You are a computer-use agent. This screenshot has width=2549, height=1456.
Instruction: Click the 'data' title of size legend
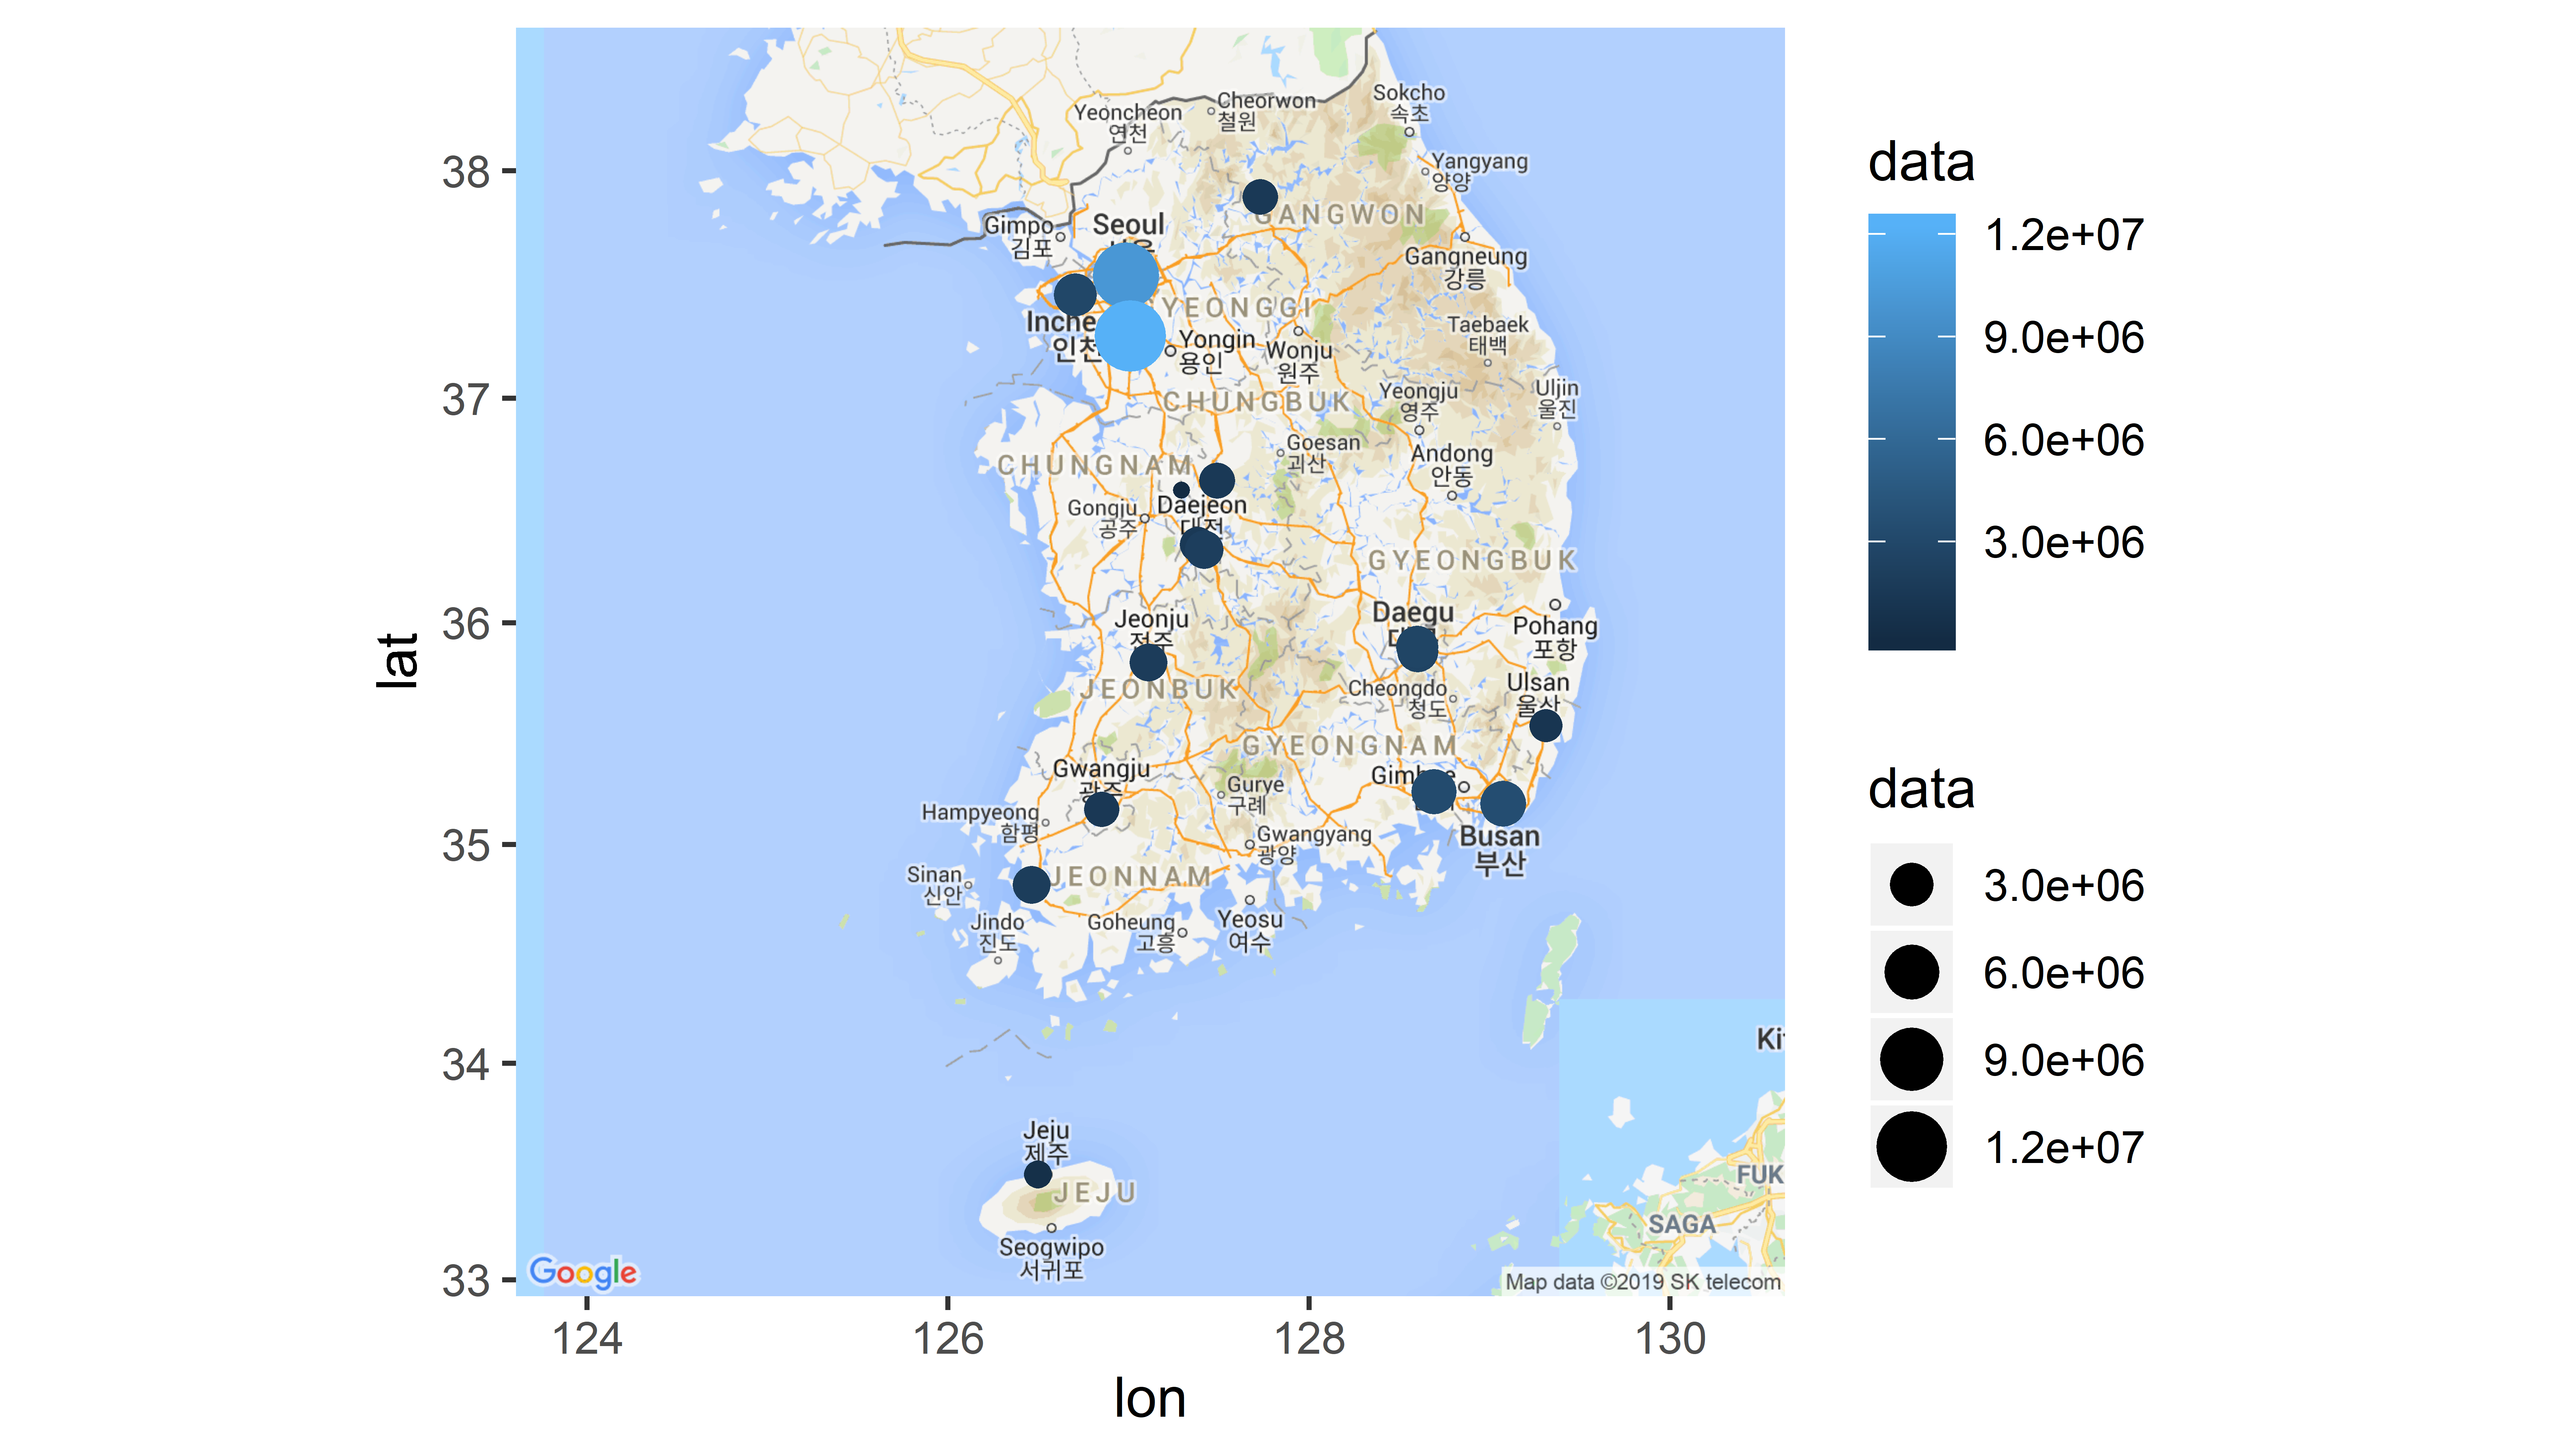1921,789
